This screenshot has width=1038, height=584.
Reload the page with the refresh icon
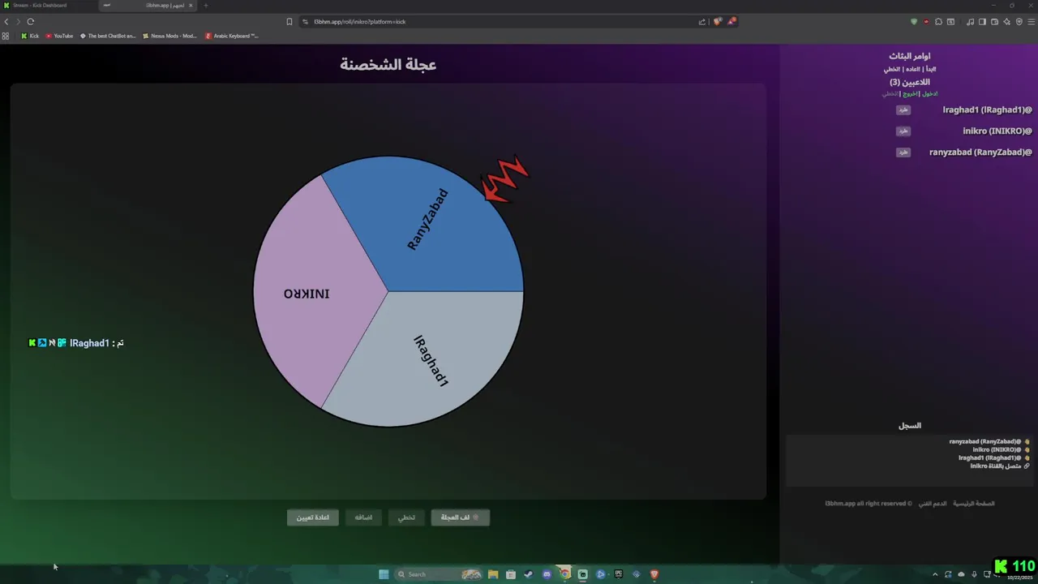point(31,21)
